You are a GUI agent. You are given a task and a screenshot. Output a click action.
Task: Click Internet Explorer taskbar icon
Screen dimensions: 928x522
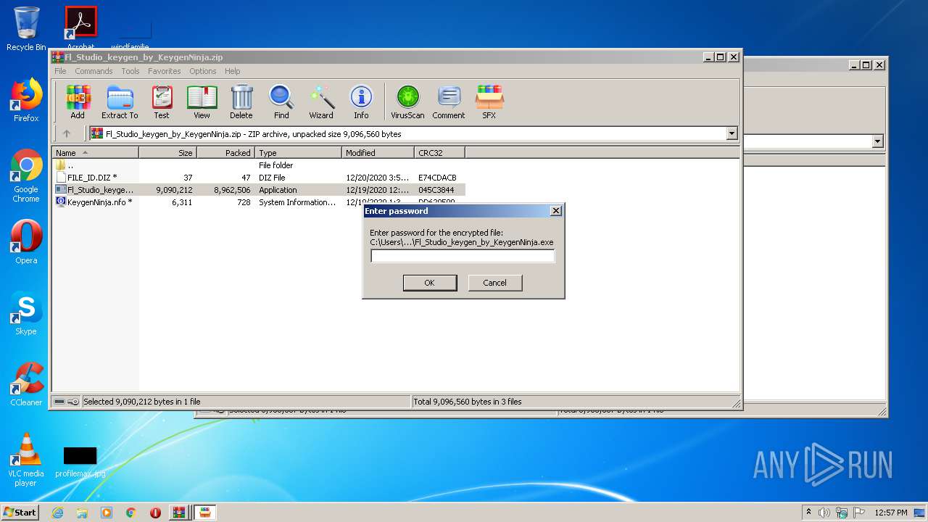pos(57,513)
